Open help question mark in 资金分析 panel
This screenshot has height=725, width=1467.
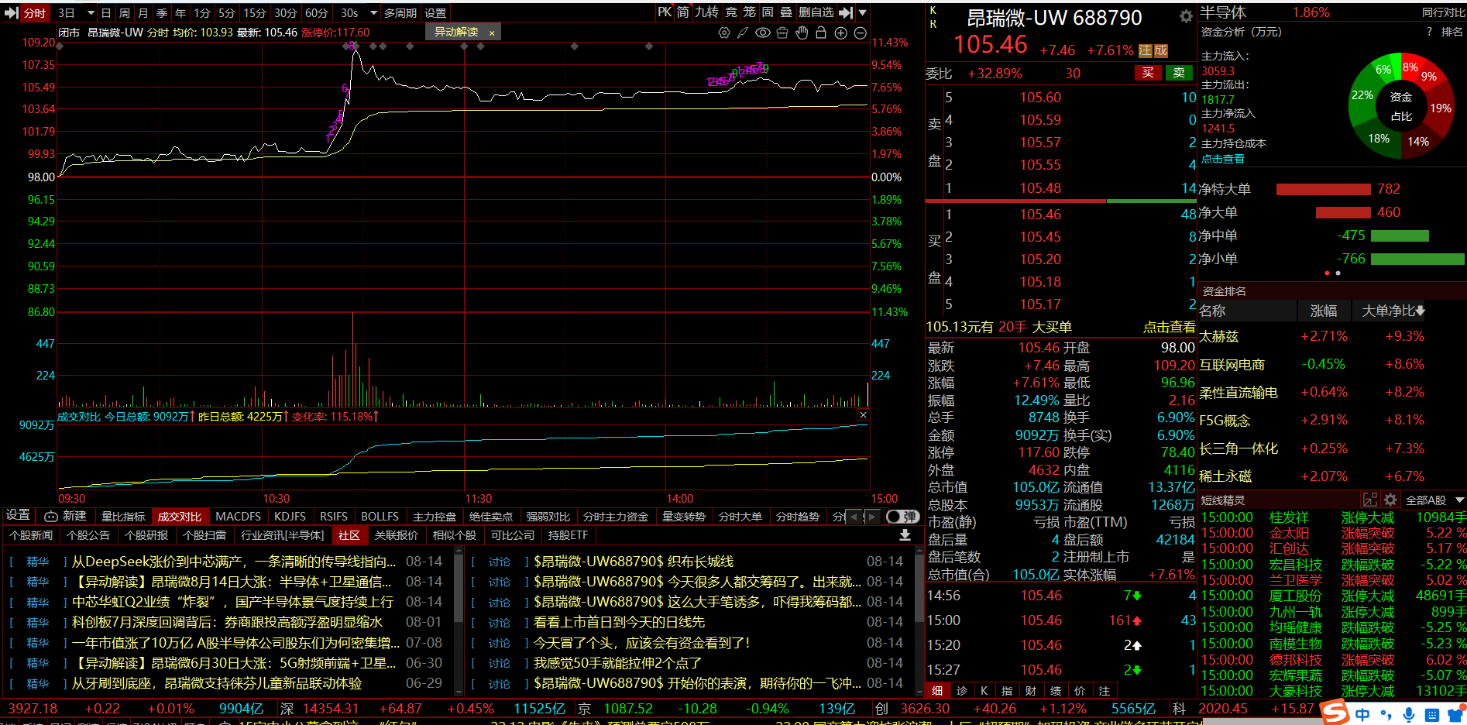tap(1429, 32)
